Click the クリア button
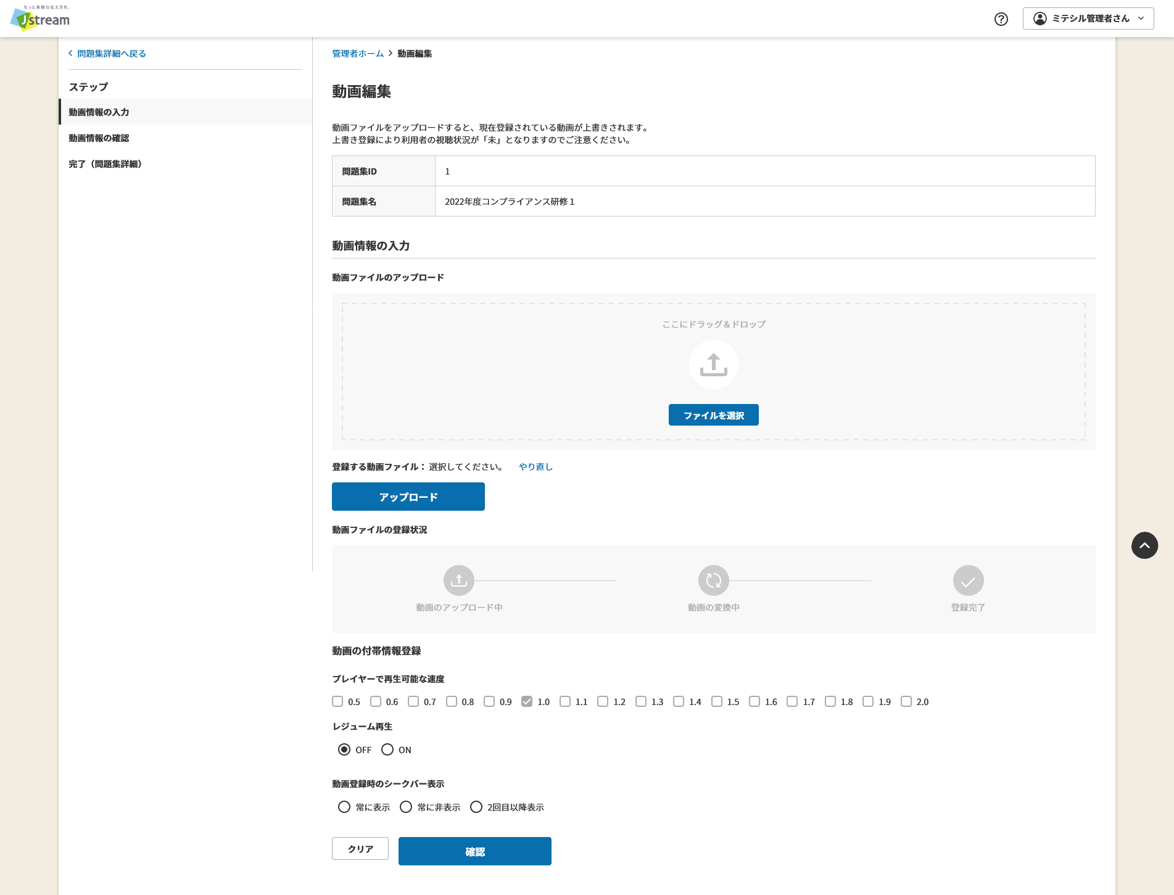Viewport: 1174px width, 895px height. tap(360, 849)
